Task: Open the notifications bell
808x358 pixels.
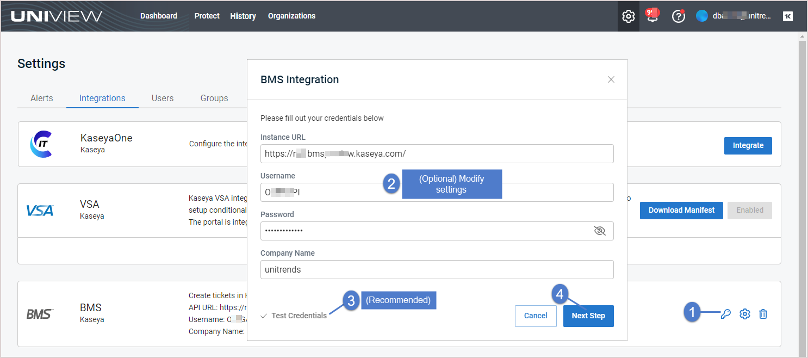Action: tap(652, 16)
